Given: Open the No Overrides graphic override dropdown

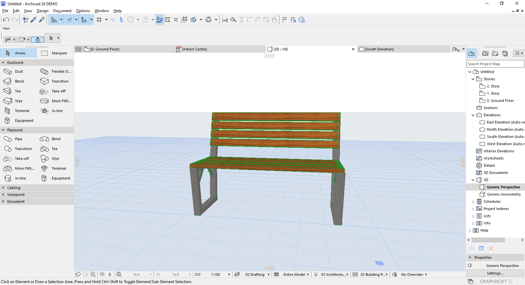Looking at the screenshot, I should coord(410,275).
